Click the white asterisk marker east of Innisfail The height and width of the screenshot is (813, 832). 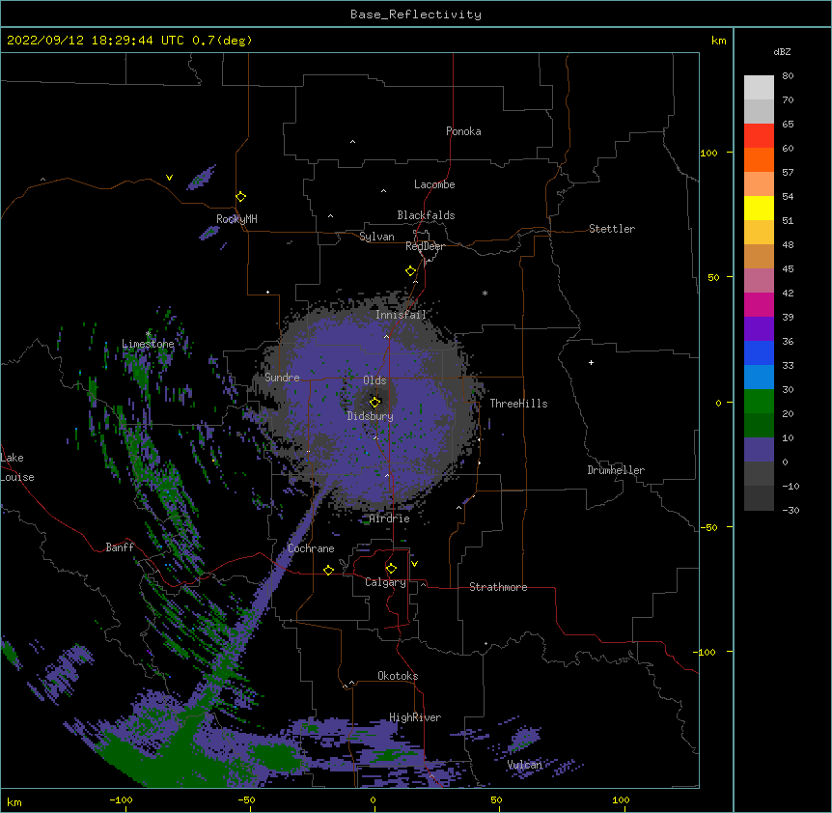point(485,293)
